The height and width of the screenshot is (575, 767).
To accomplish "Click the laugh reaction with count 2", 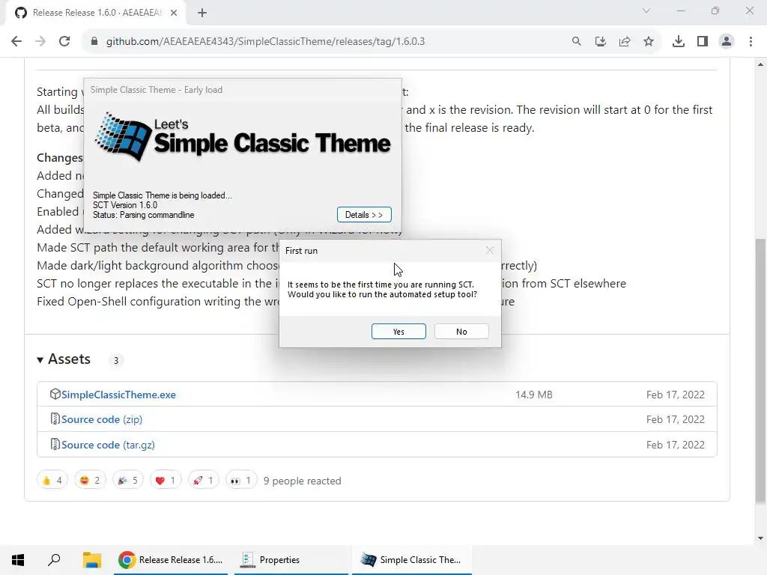I will 90,481.
